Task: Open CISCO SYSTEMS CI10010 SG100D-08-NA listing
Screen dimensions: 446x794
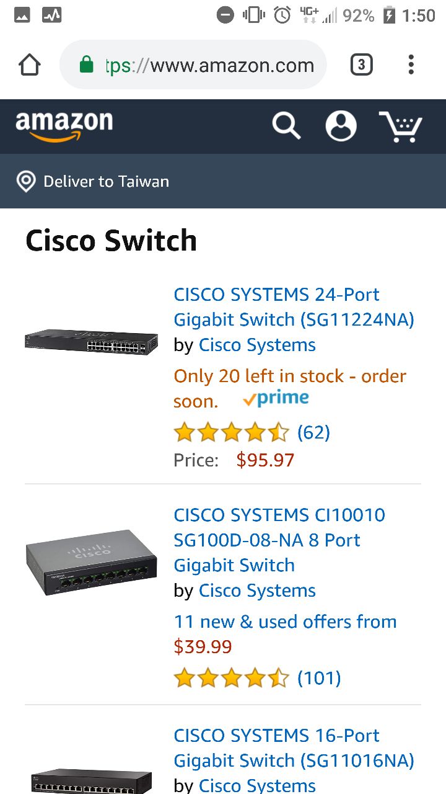Action: click(279, 540)
